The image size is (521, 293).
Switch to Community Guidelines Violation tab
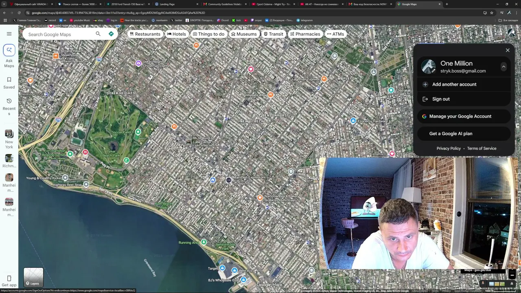(225, 4)
